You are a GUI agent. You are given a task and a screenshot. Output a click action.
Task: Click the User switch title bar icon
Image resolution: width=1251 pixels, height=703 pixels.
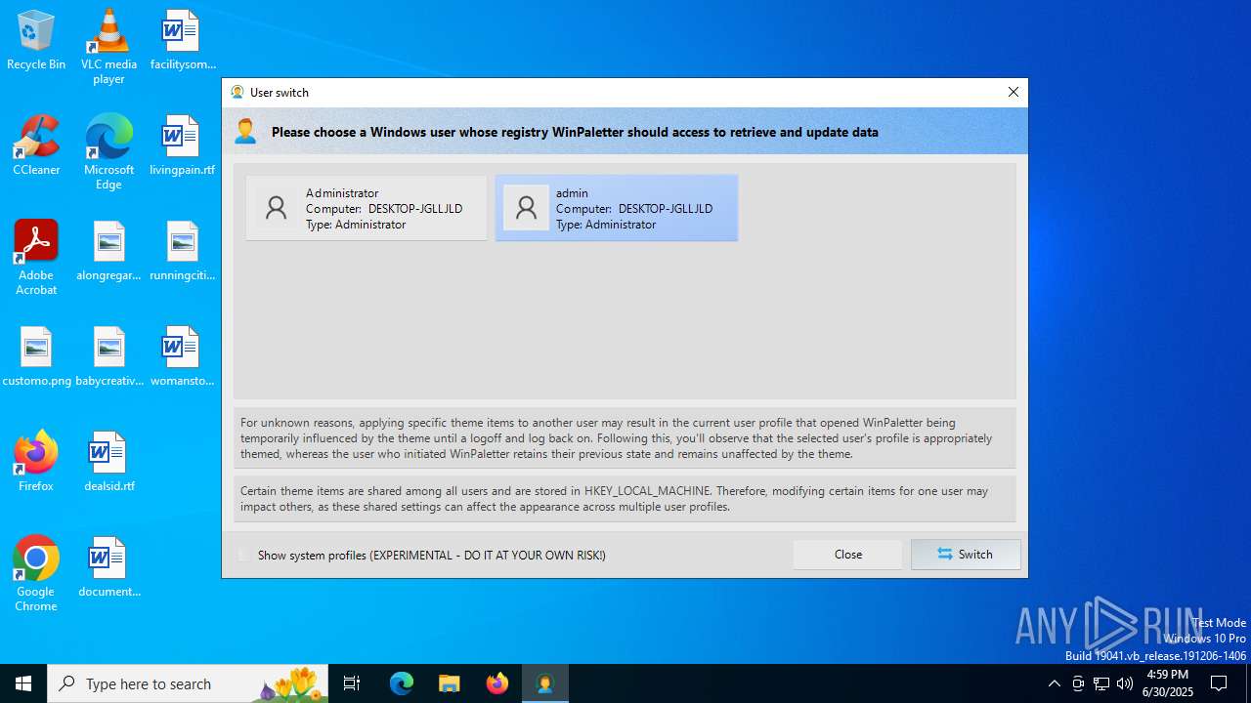click(237, 92)
